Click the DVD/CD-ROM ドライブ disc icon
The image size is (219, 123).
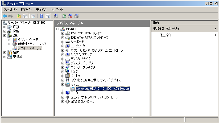[x=68, y=33]
